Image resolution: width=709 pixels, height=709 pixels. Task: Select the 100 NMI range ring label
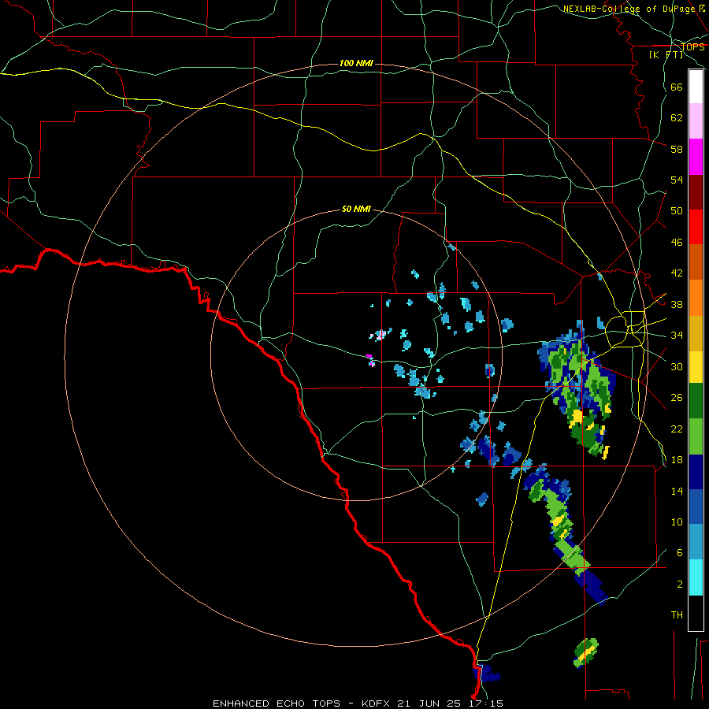tap(356, 63)
